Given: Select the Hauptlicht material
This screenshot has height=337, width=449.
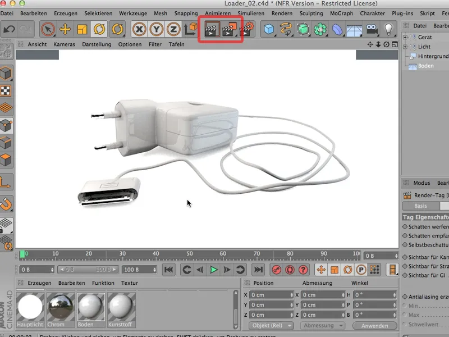Looking at the screenshot, I should pyautogui.click(x=30, y=310).
